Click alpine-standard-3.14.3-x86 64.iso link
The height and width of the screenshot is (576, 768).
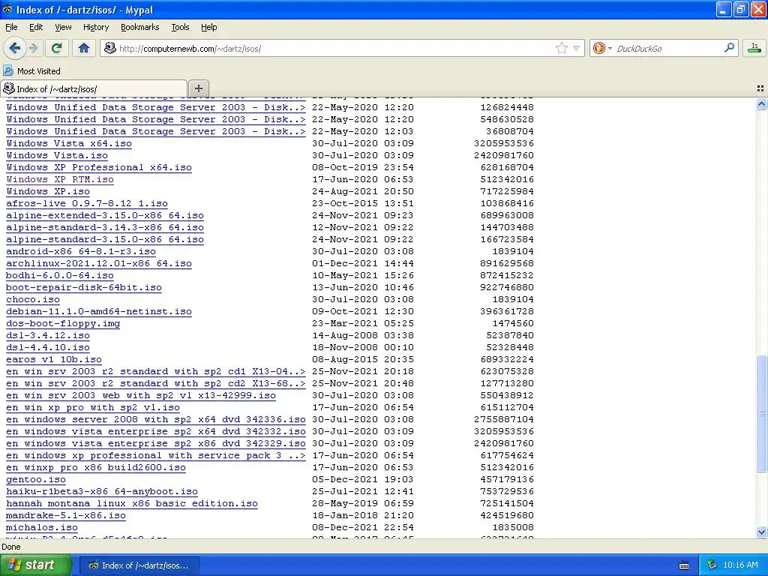tap(105, 227)
